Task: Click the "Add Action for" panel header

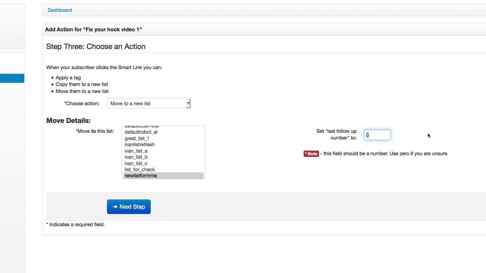Action: tap(93, 30)
